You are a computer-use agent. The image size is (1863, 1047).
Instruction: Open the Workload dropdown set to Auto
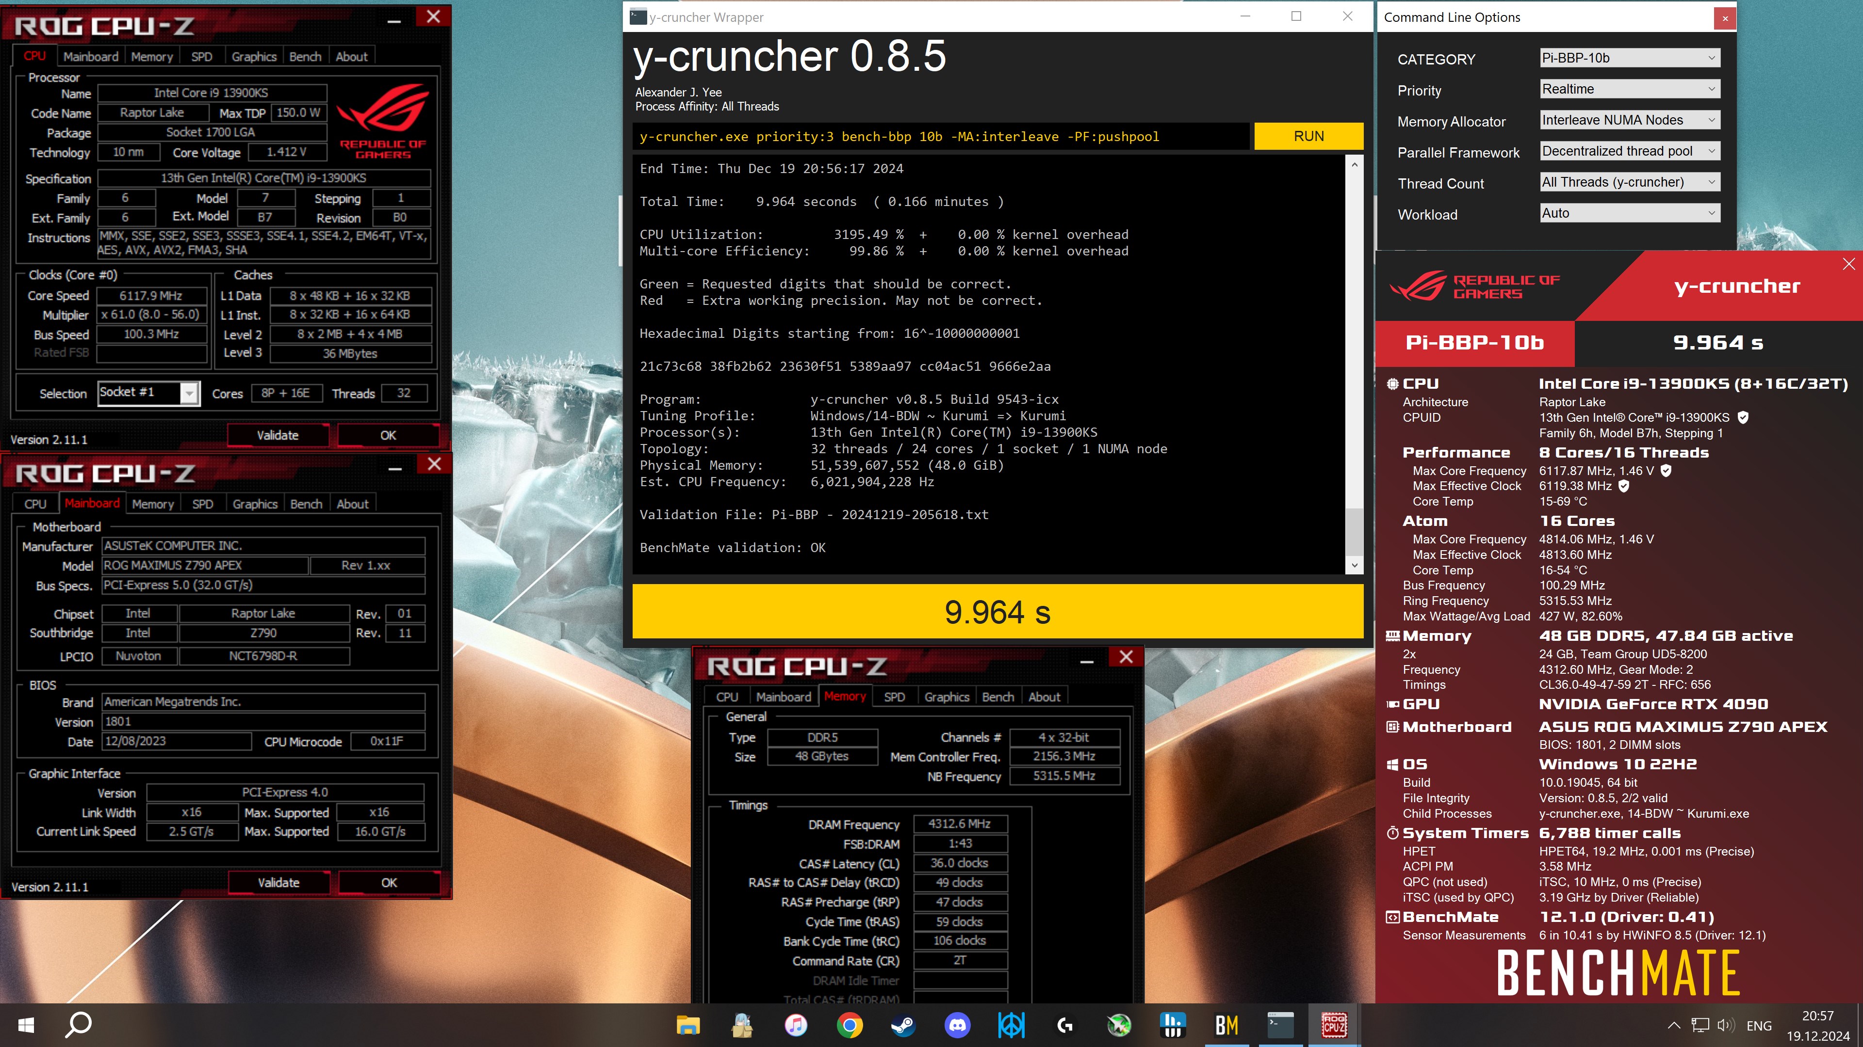pyautogui.click(x=1630, y=213)
